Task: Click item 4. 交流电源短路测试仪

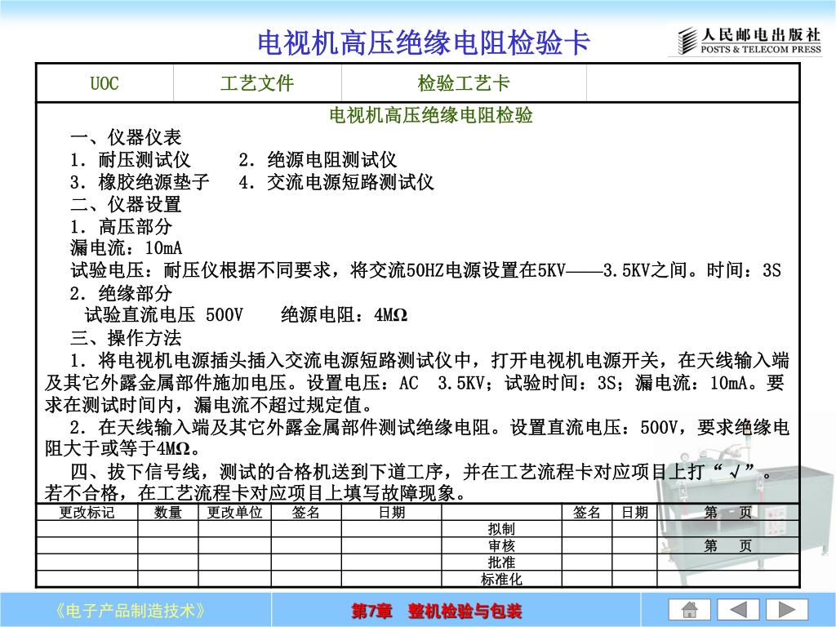Action: pos(336,182)
